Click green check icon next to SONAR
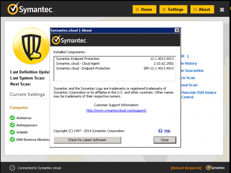This screenshot has height=173, width=231. (12, 132)
